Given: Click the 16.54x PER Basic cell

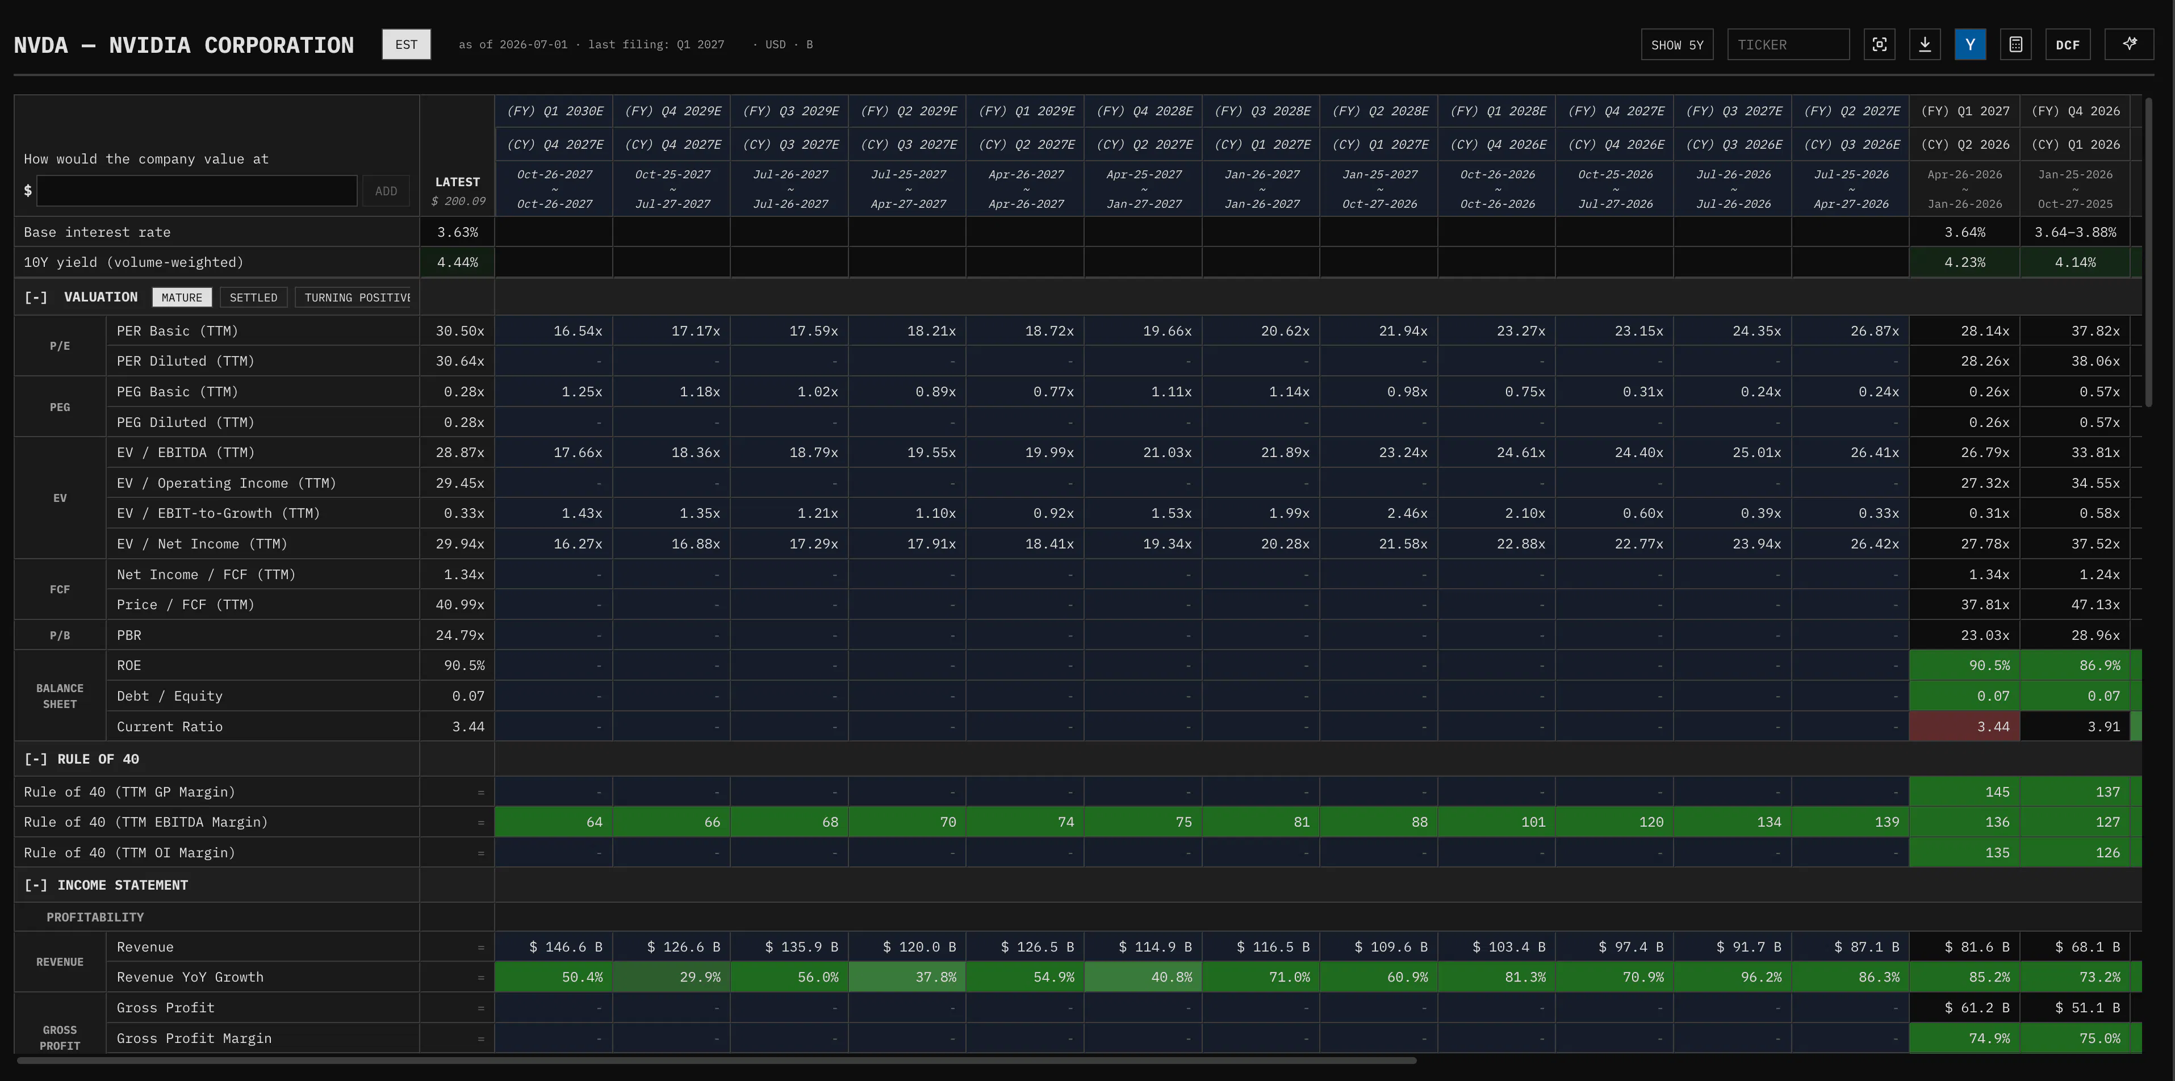Looking at the screenshot, I should point(554,331).
